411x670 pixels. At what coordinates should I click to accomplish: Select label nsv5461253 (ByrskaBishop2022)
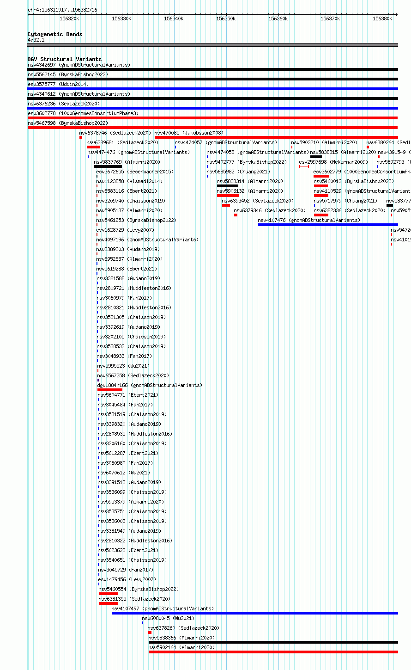[x=136, y=220]
